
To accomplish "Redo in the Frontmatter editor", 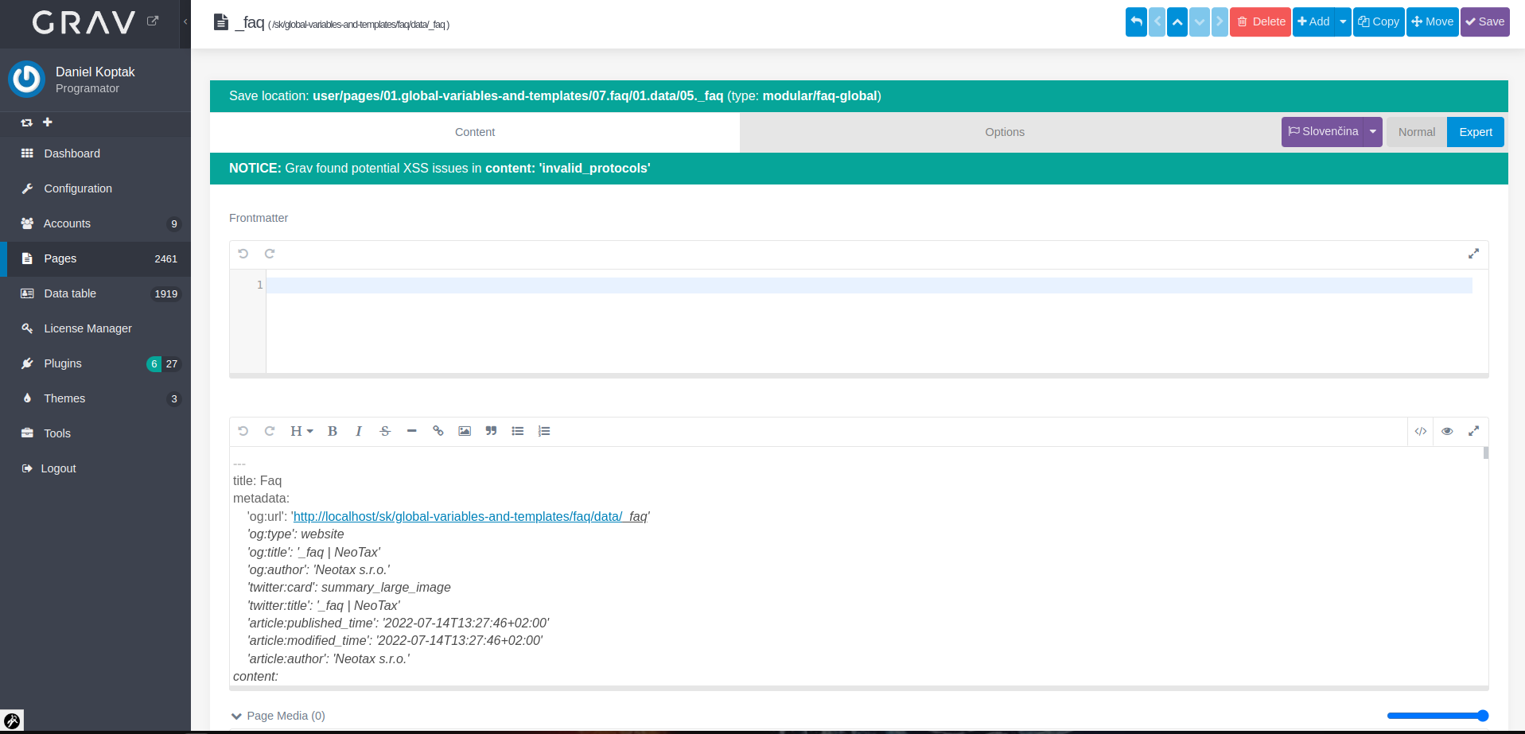I will [270, 254].
